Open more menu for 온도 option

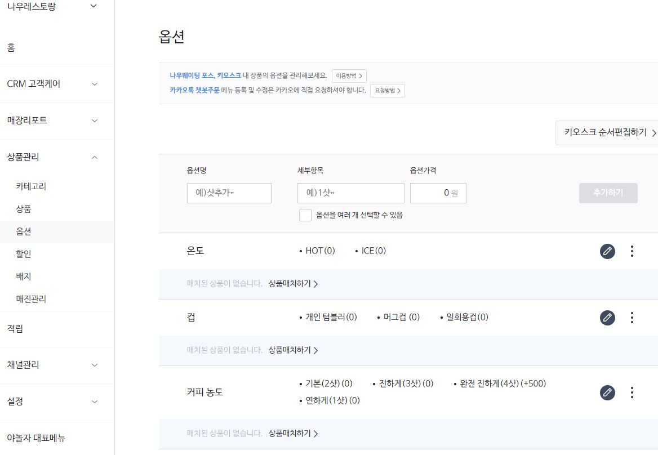click(632, 251)
